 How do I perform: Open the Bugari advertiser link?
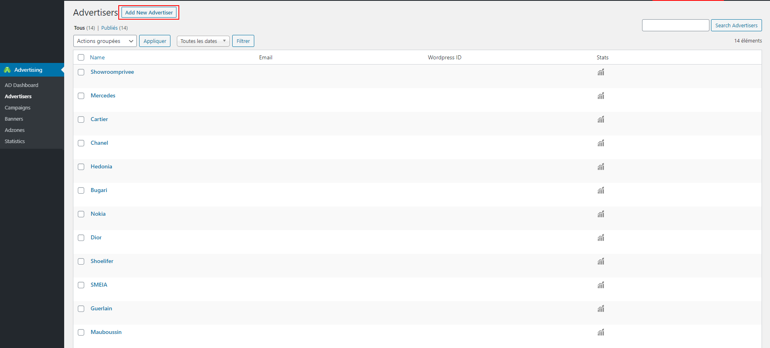pyautogui.click(x=99, y=190)
